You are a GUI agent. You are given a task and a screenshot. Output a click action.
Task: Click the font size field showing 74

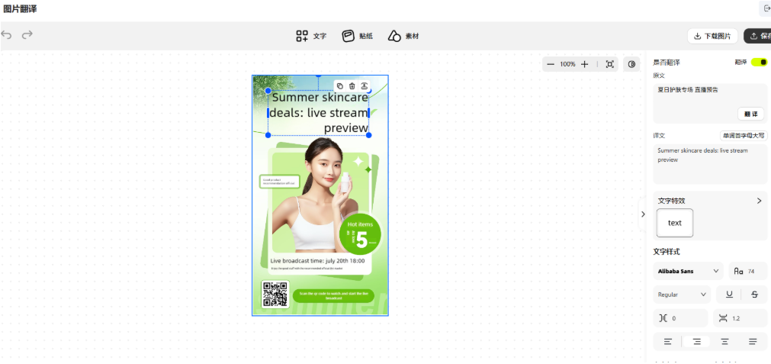tap(748, 271)
